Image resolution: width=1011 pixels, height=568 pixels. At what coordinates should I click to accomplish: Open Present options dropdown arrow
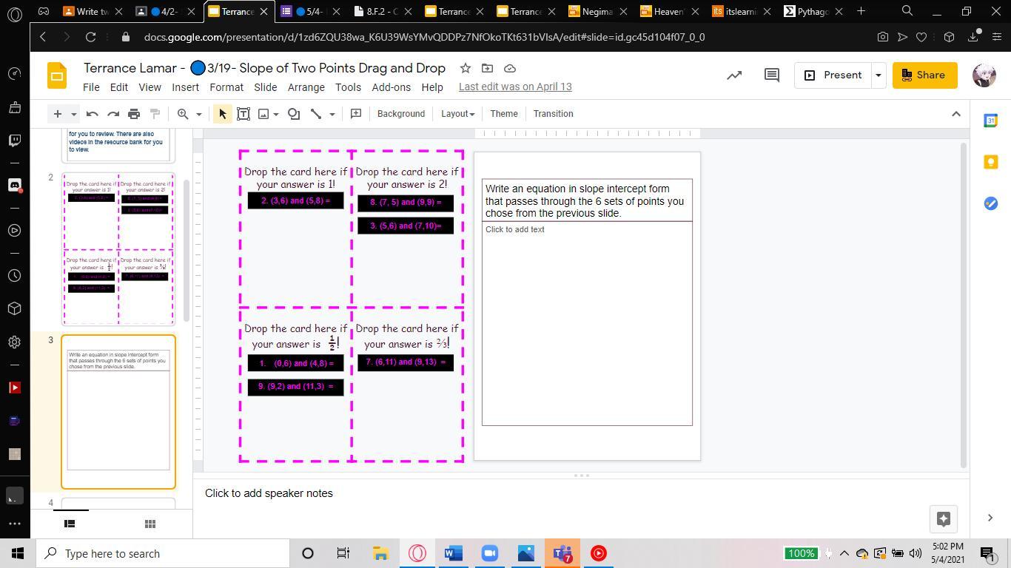click(879, 75)
